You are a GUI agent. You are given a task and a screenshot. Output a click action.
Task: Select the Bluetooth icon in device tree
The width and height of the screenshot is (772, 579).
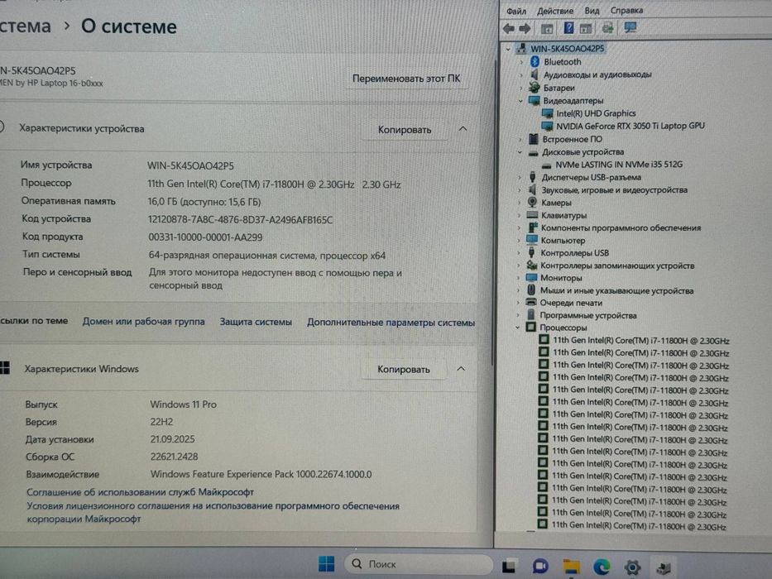535,61
